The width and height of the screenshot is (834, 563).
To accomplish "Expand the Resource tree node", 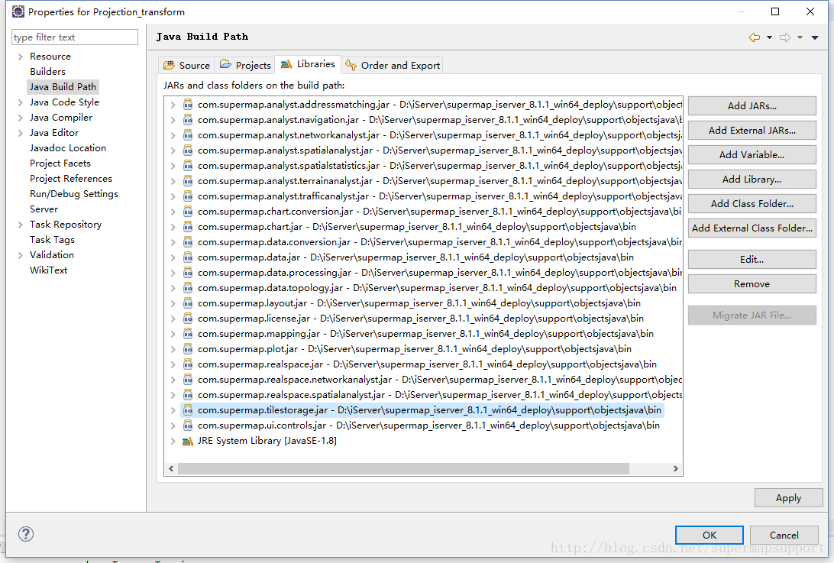I will tap(20, 57).
